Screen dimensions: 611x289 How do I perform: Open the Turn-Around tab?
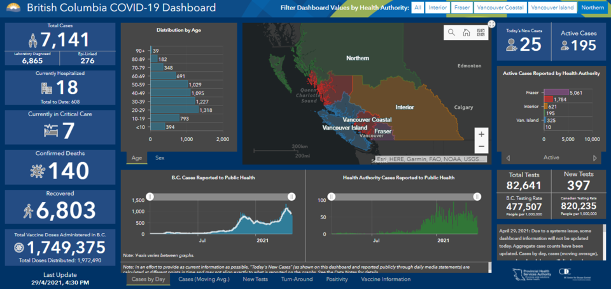coord(297,279)
